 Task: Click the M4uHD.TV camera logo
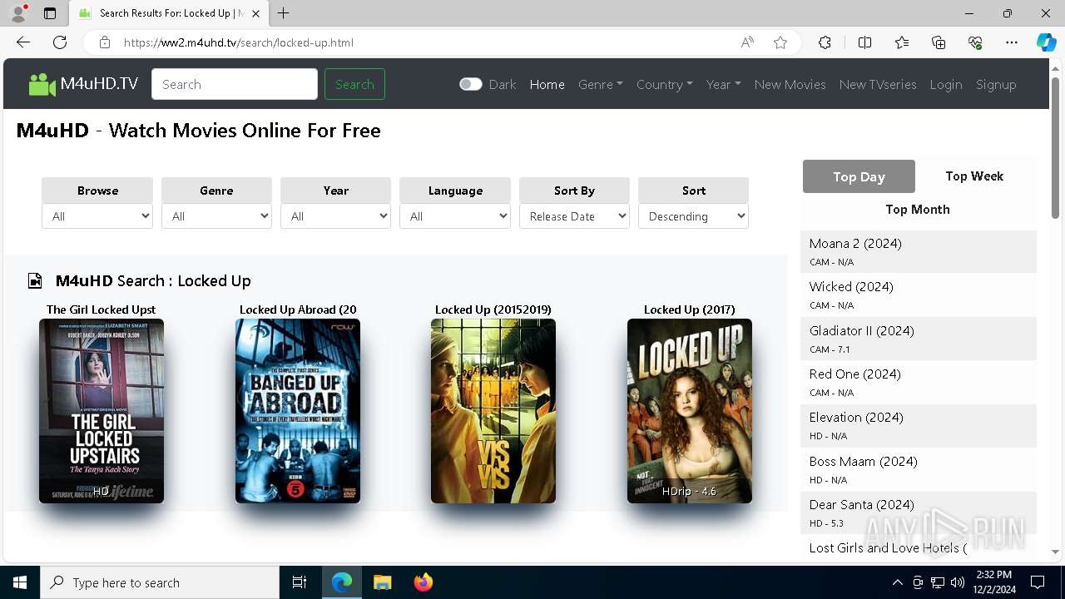tap(42, 84)
